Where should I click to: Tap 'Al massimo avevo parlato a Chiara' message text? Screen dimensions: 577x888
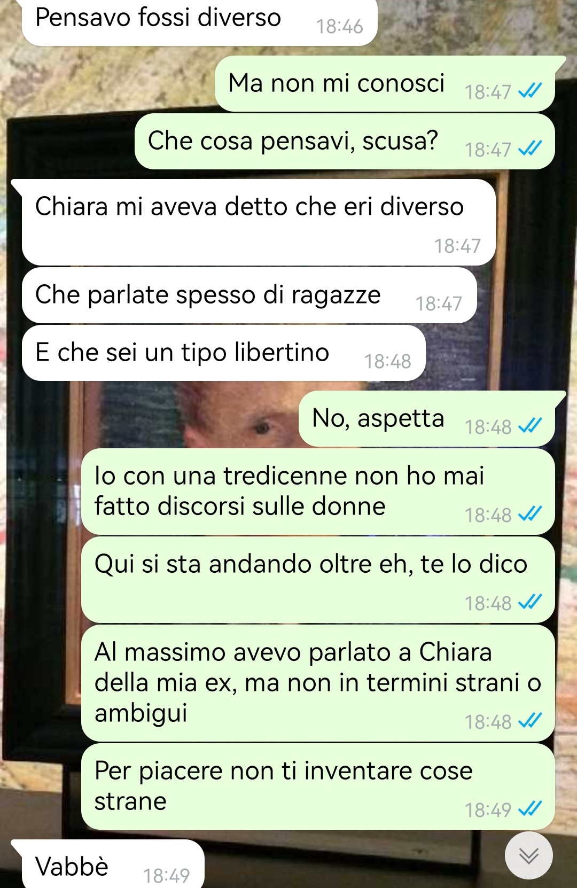[x=317, y=682]
